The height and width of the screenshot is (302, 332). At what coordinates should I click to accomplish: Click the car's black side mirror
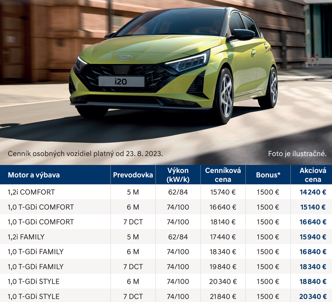242,35
